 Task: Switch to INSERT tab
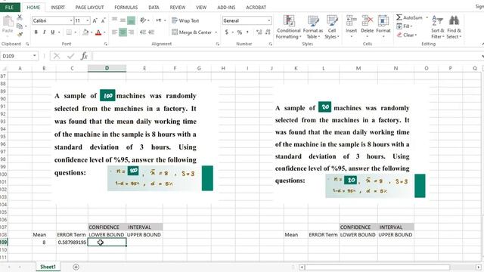(x=57, y=7)
